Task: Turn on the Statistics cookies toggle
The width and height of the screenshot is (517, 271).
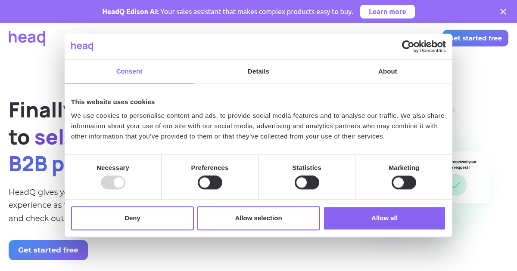Action: (x=307, y=182)
